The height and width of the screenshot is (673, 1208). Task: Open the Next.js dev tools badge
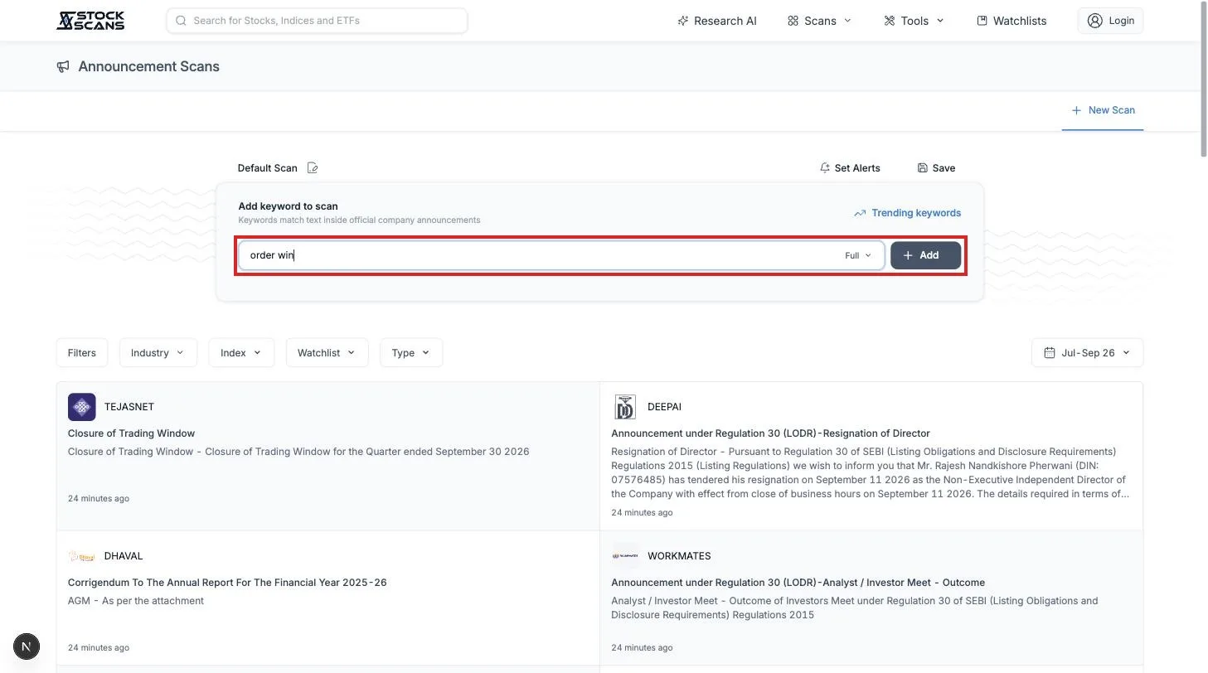(x=27, y=646)
